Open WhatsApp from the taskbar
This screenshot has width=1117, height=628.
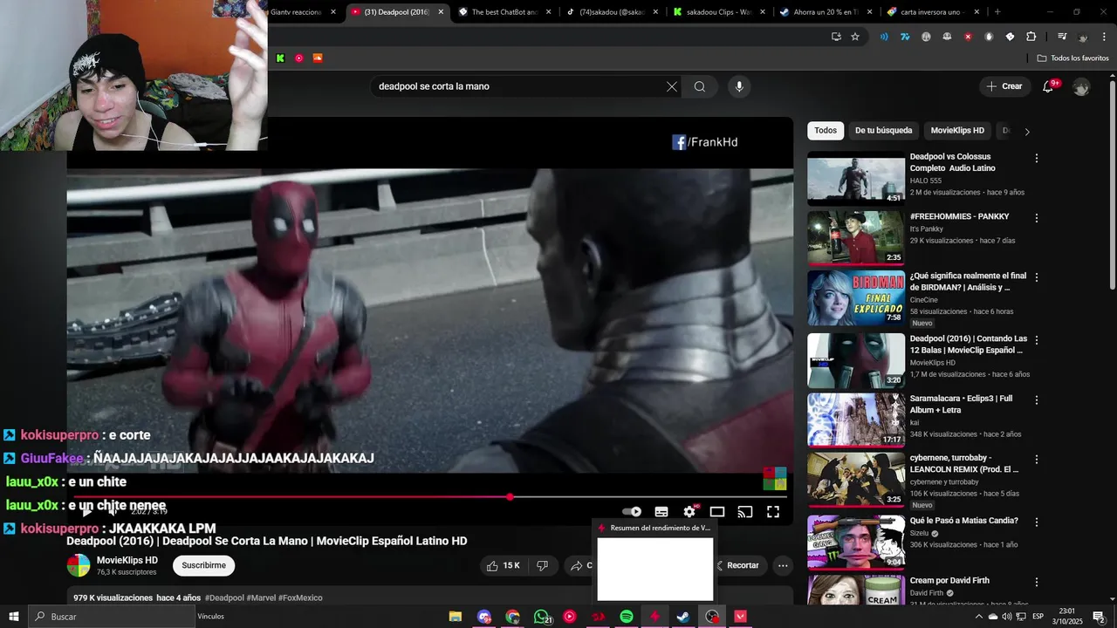[542, 617]
